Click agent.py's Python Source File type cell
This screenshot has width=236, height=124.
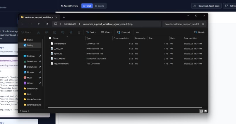click(x=95, y=54)
